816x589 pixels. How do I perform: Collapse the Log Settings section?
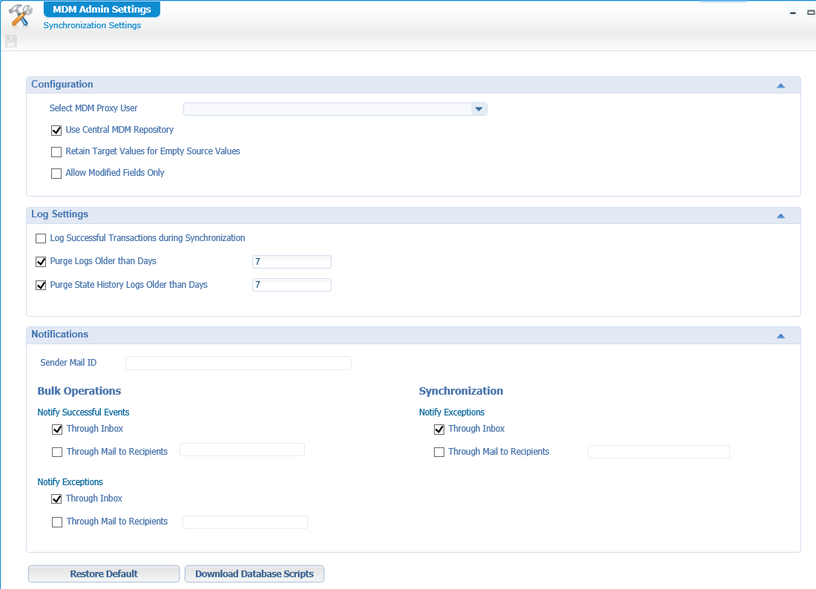click(x=780, y=215)
